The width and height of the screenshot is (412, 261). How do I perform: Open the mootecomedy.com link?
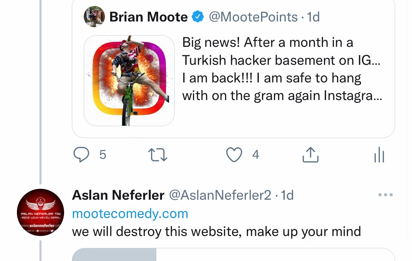[x=130, y=214]
